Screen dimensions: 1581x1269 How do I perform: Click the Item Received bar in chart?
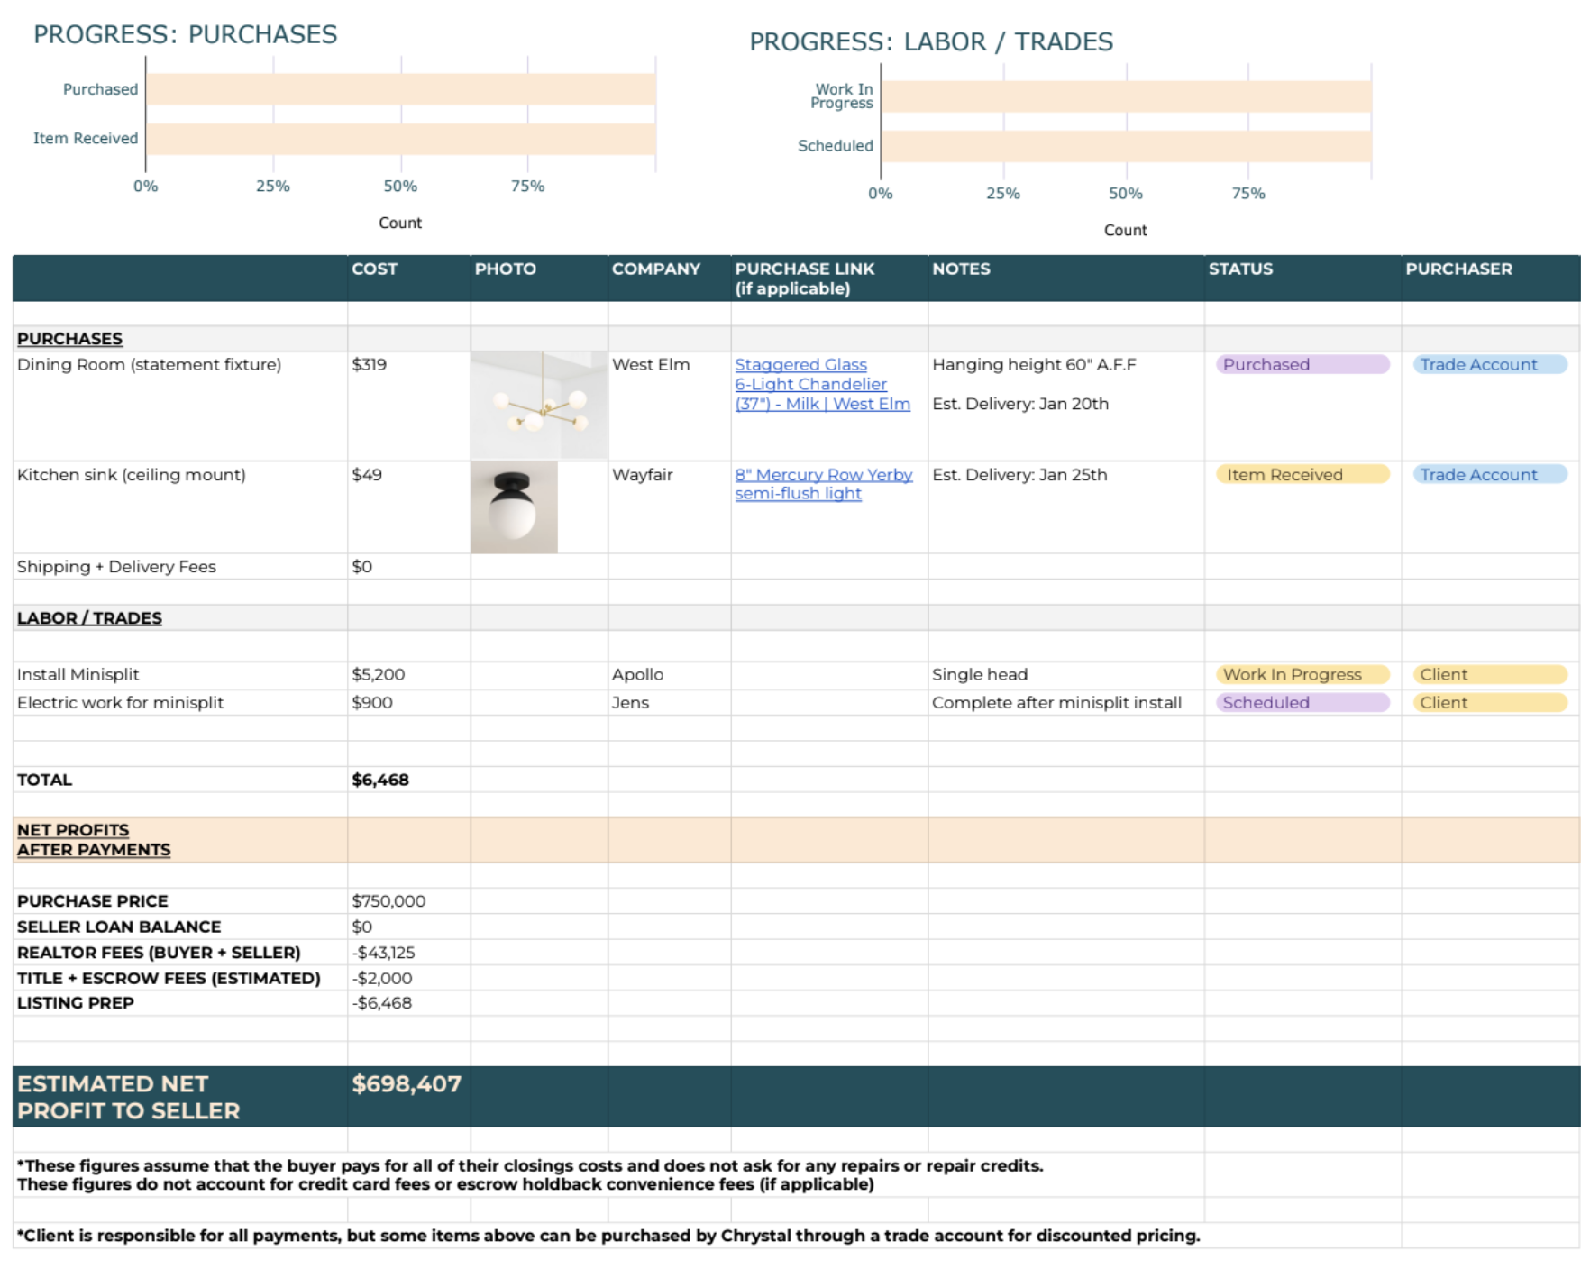[401, 139]
